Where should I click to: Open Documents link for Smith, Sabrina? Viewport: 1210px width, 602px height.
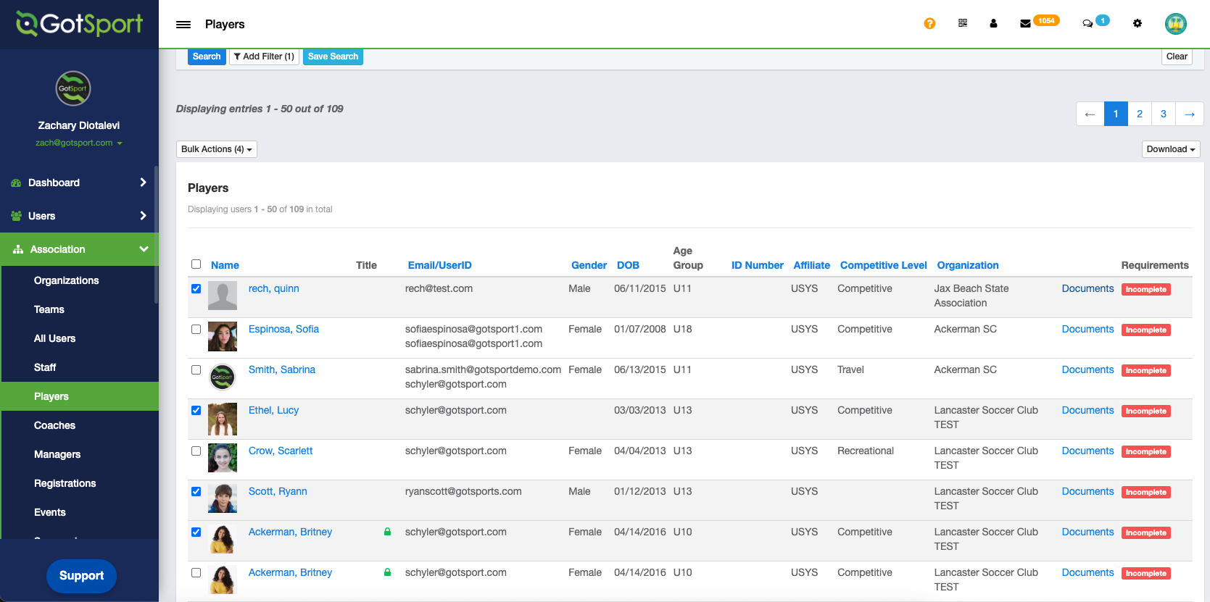(1087, 369)
